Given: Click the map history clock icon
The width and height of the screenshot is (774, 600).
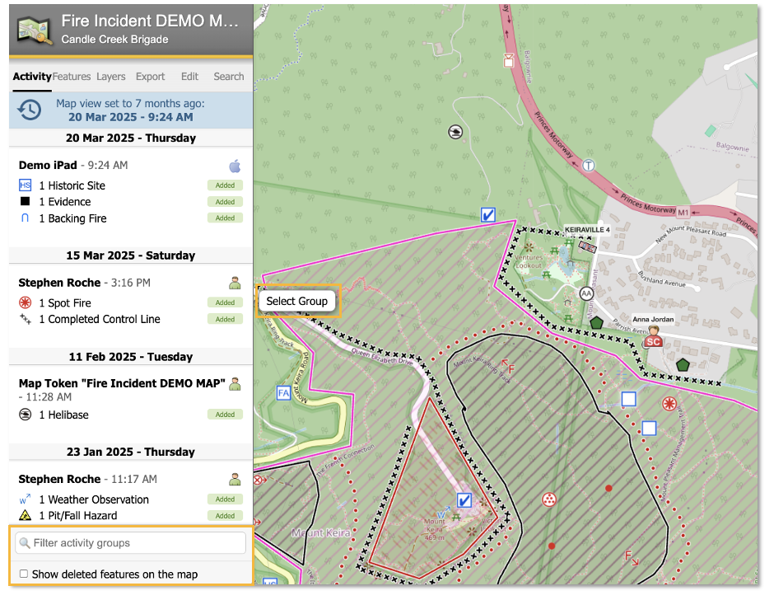Looking at the screenshot, I should (x=30, y=110).
